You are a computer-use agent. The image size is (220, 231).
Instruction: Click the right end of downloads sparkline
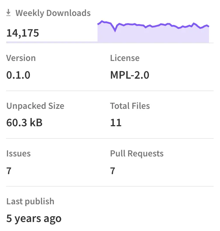pyautogui.click(x=208, y=26)
